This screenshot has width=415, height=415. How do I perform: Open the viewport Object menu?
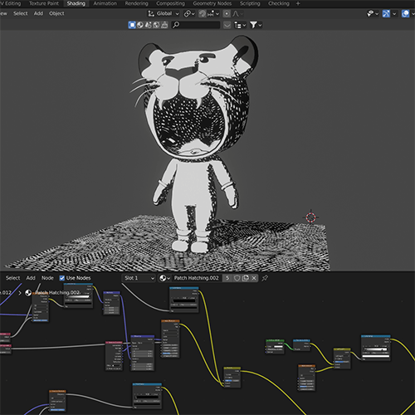point(56,13)
